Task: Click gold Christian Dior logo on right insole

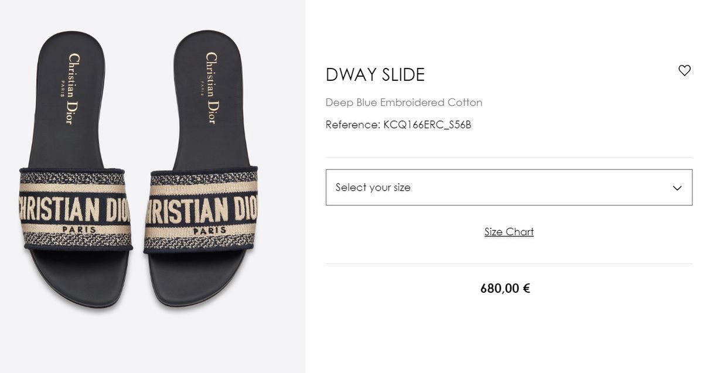Action: pyautogui.click(x=211, y=88)
